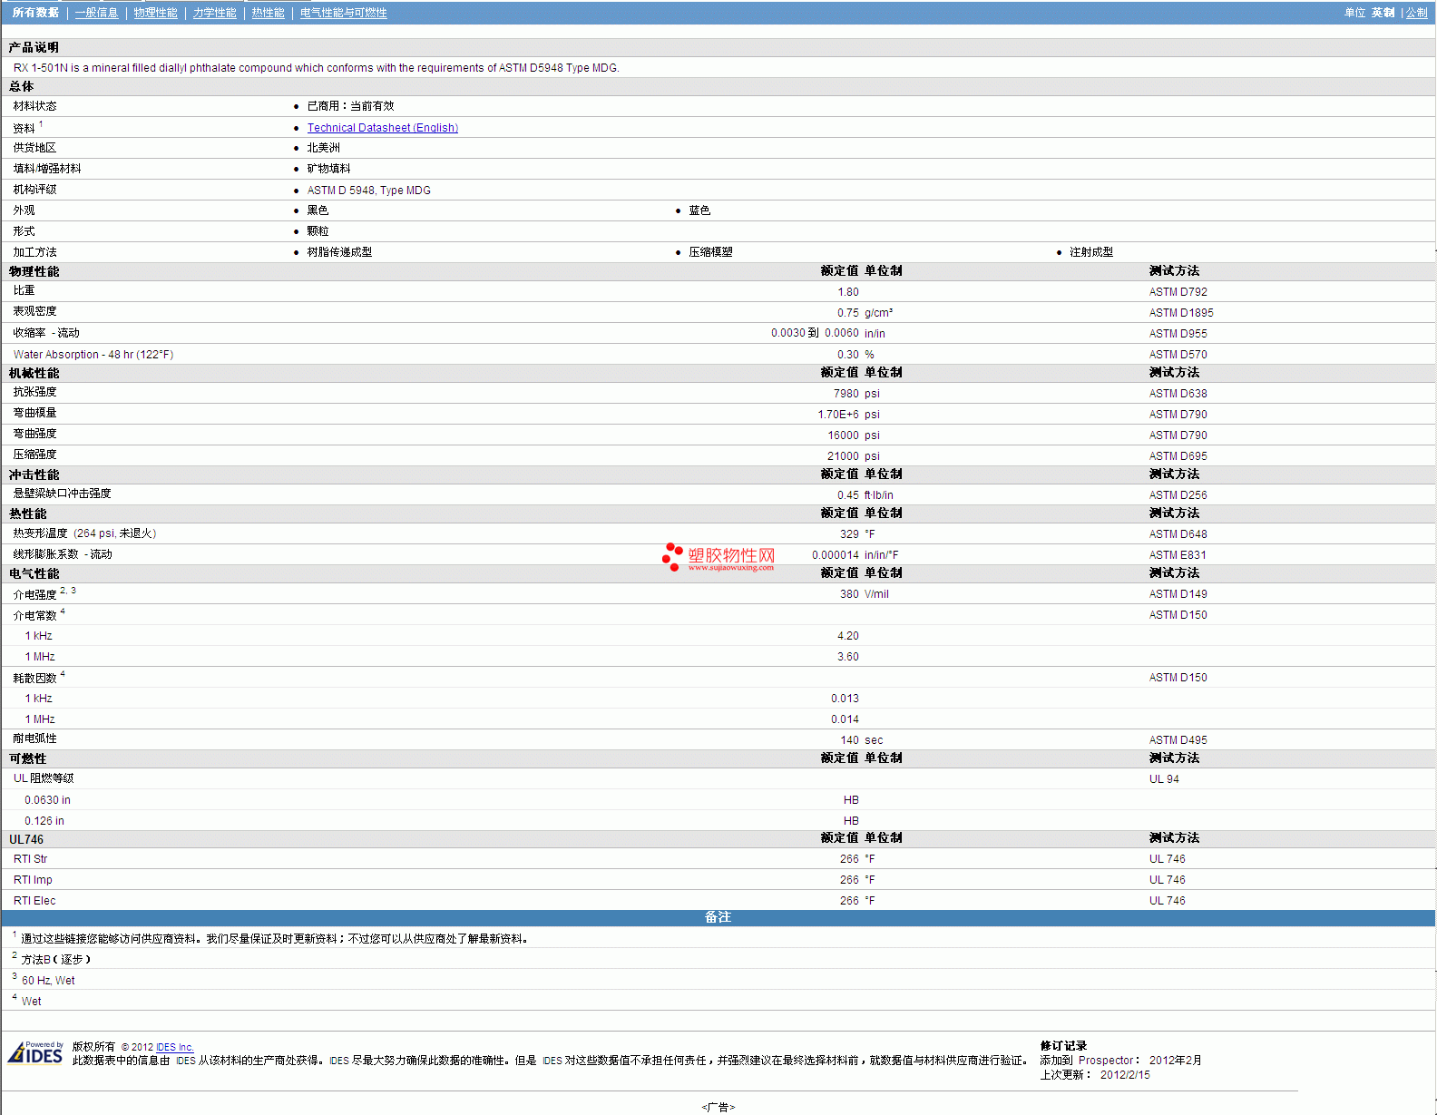Click the 备注 blue header bar
1437x1115 pixels.
718,917
